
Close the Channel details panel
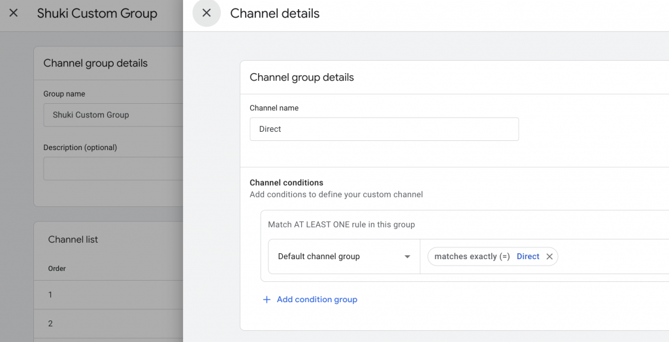206,13
